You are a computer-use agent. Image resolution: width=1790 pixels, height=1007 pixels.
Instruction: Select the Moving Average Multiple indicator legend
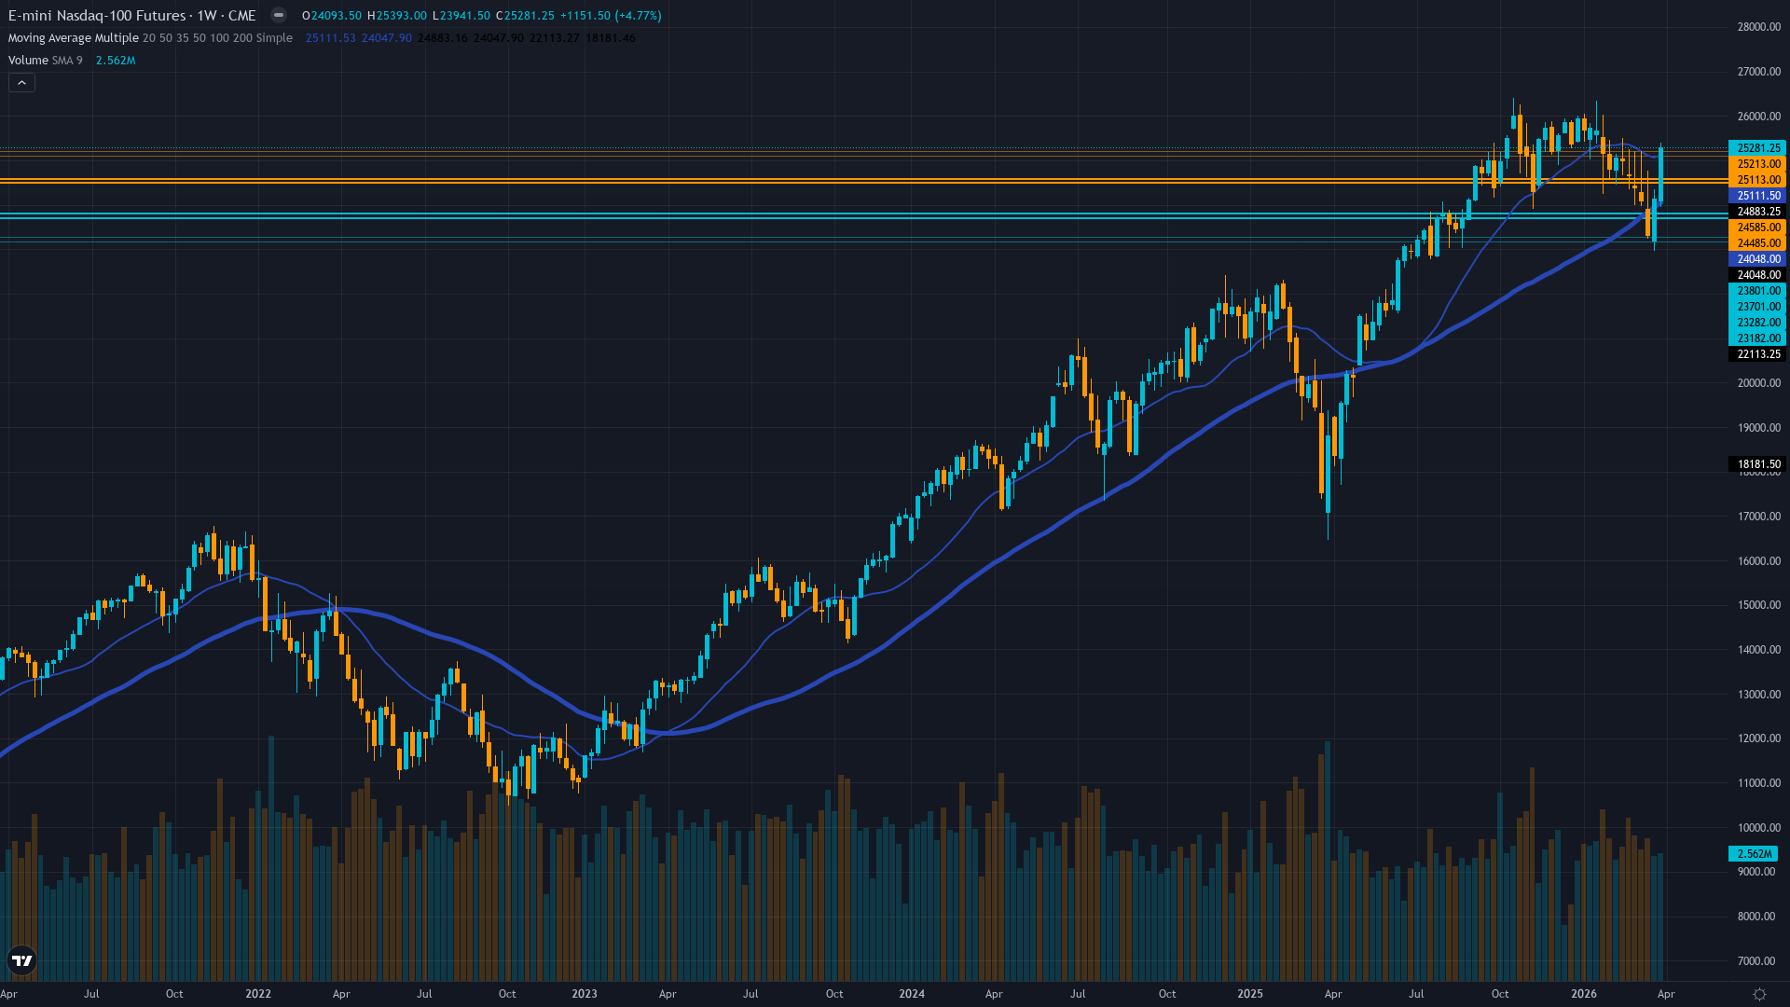click(x=150, y=38)
